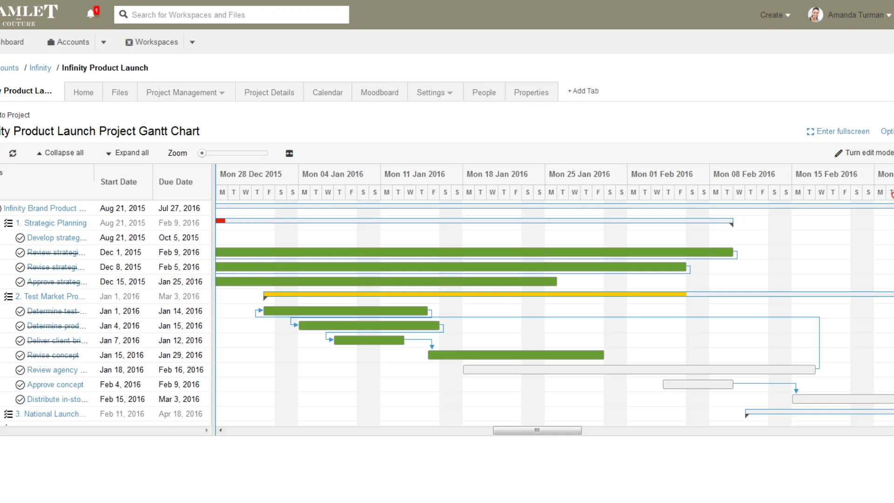The image size is (894, 503).
Task: Click the Zoom slider handle
Action: pos(202,153)
